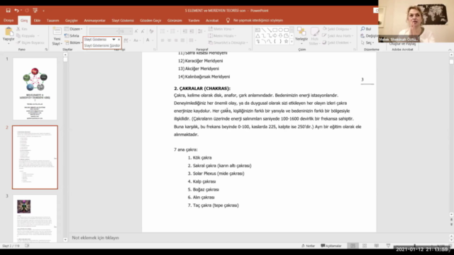Open Şekil Efektleri effects dropdown
The width and height of the screenshot is (454, 255).
point(337,42)
